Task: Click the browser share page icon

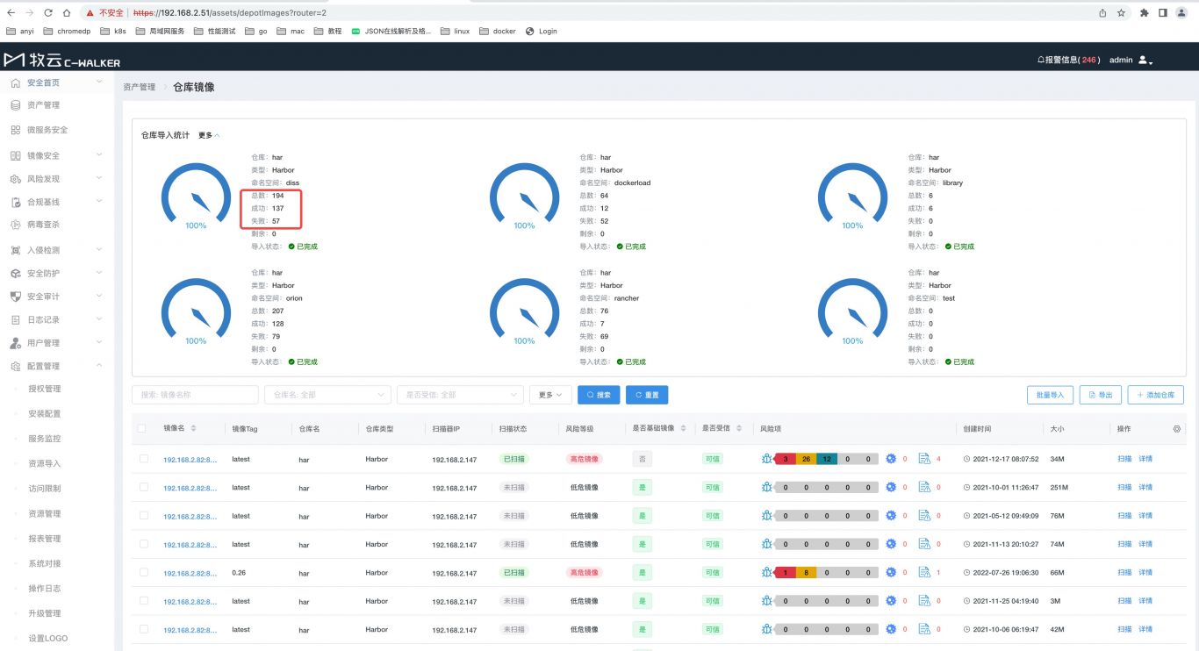Action: coord(1102,13)
